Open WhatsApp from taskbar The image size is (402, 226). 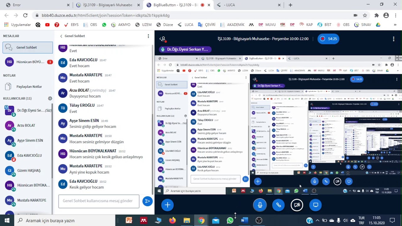point(230,221)
